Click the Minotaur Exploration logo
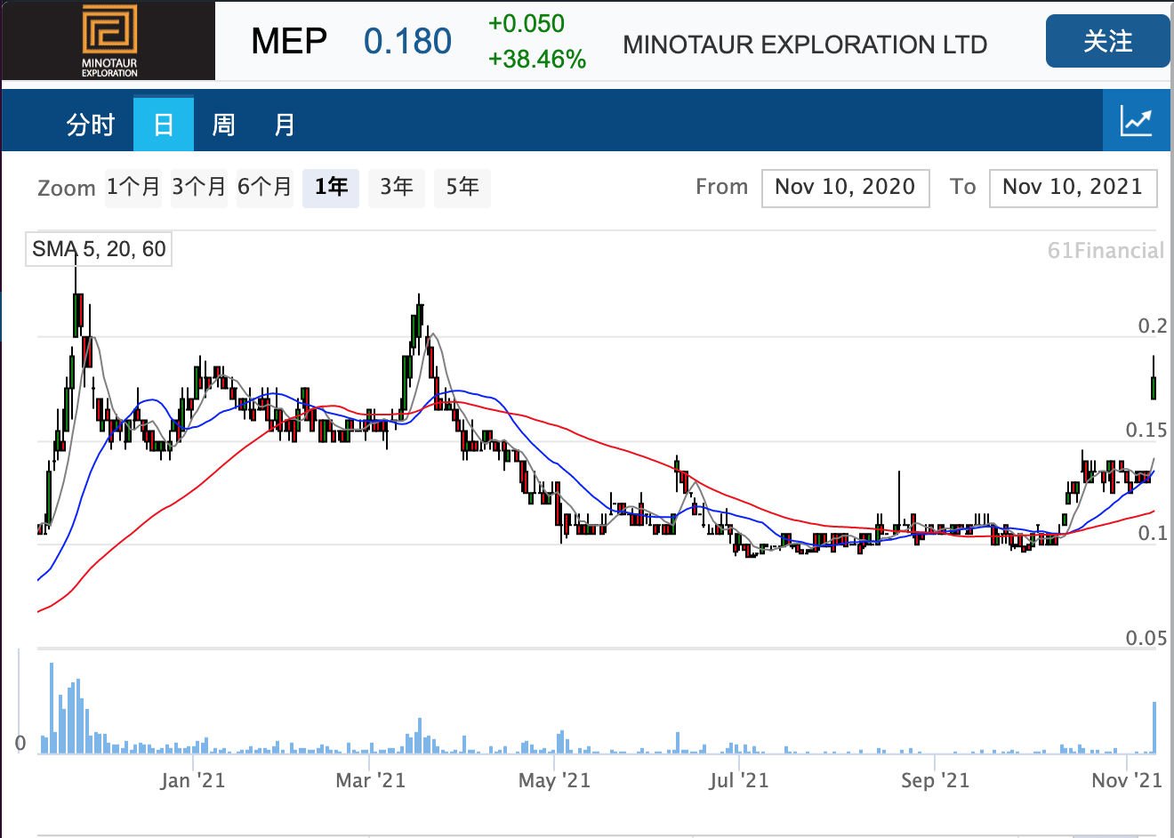 pyautogui.click(x=109, y=41)
